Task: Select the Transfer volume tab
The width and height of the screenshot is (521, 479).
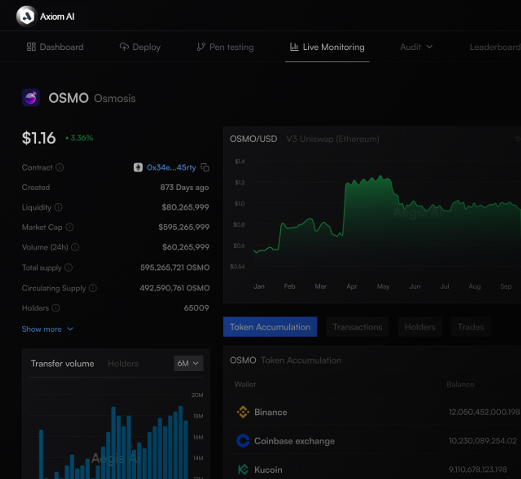Action: pos(62,364)
